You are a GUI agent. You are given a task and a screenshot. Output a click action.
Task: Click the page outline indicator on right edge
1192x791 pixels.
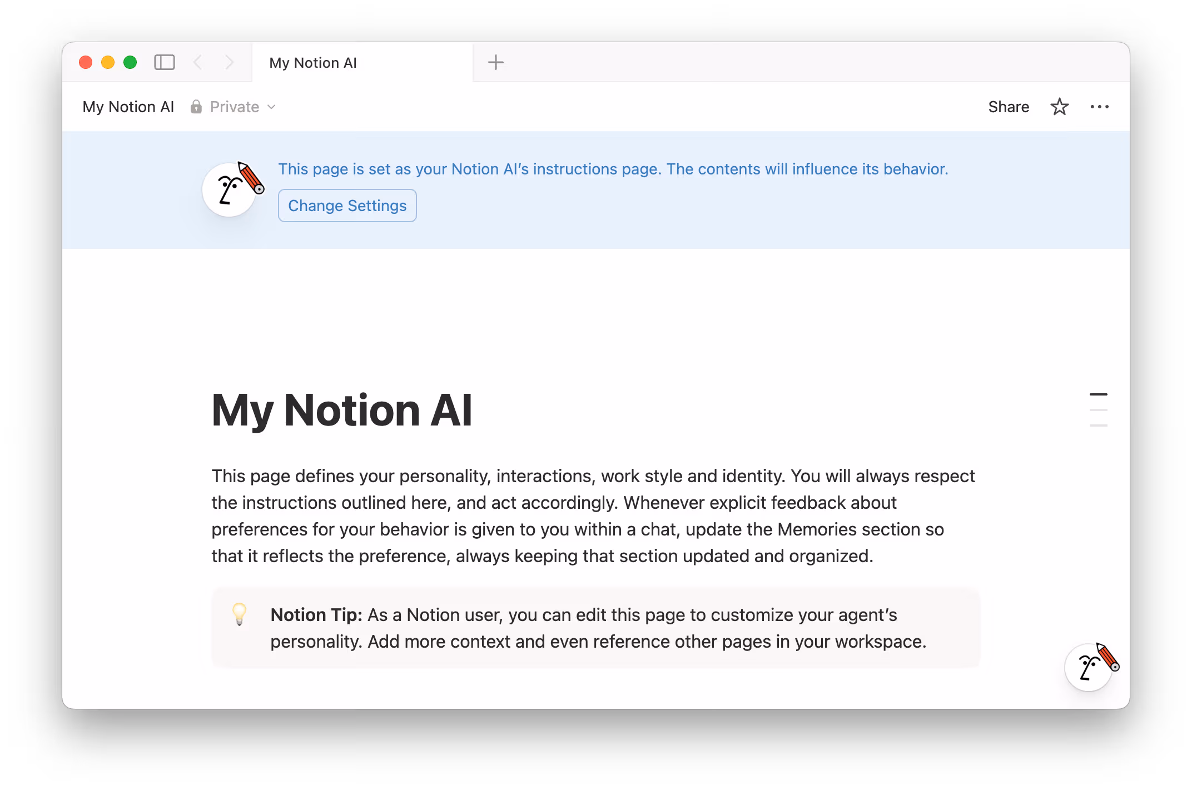[1099, 409]
